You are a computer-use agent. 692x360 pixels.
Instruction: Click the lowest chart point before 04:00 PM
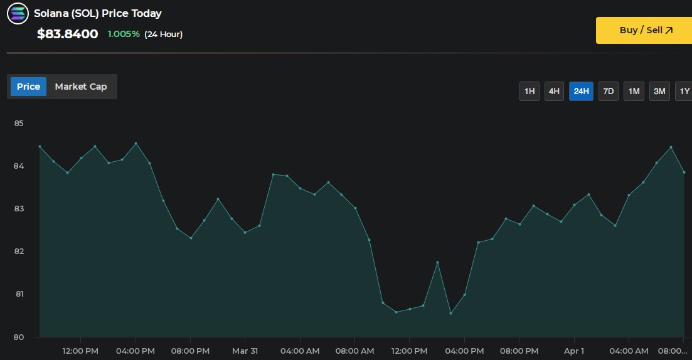450,313
